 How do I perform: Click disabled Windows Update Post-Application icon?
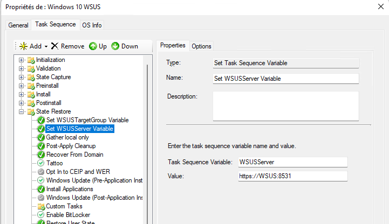click(41, 198)
